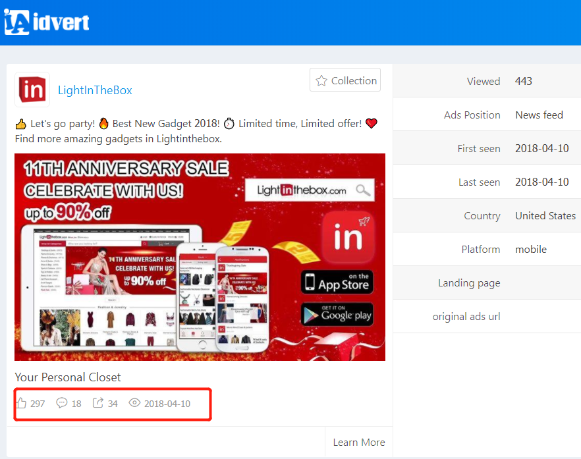This screenshot has width=581, height=459.
Task: Open the anniversary sale ad image
Action: click(200, 257)
